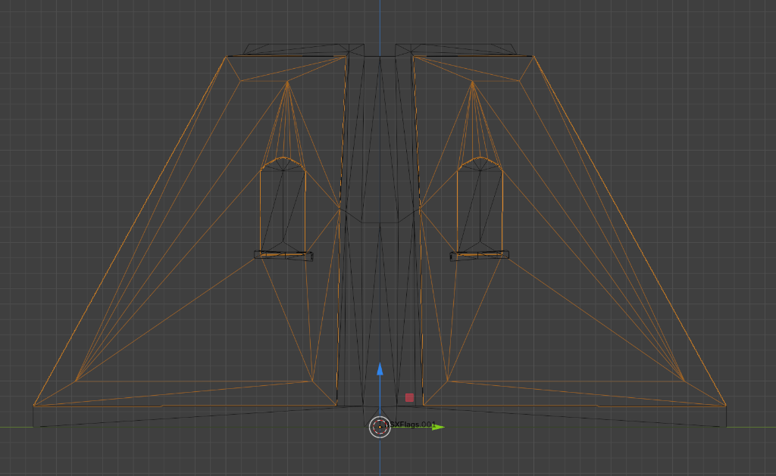Click the red square plane handle of gizmo
Image resolution: width=776 pixels, height=476 pixels.
click(x=409, y=397)
